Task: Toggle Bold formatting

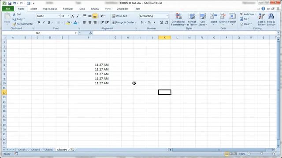Action: coord(38,22)
